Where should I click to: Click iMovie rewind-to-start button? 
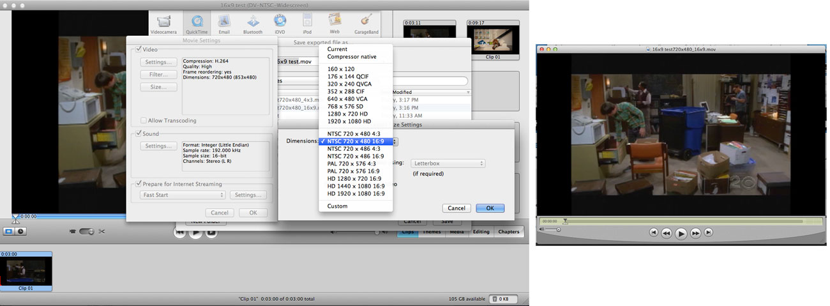[180, 232]
